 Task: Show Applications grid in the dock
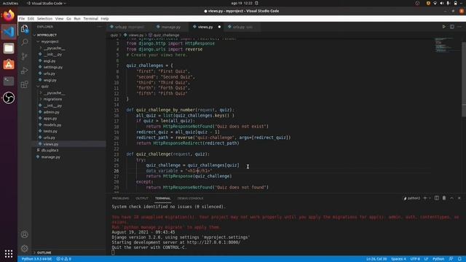pos(9,253)
